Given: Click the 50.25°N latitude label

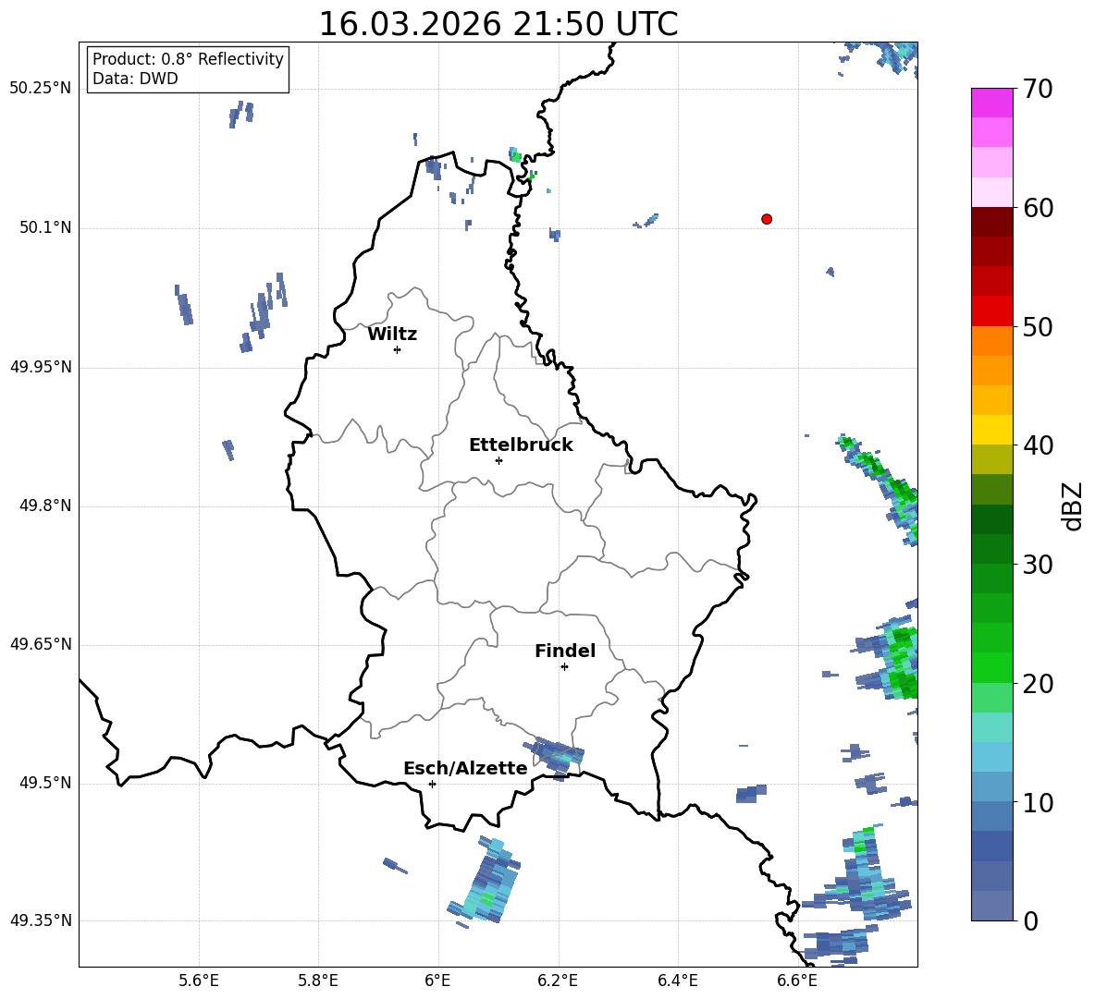Looking at the screenshot, I should pos(41,89).
